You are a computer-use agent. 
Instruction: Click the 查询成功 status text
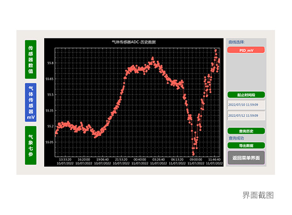[237, 138]
